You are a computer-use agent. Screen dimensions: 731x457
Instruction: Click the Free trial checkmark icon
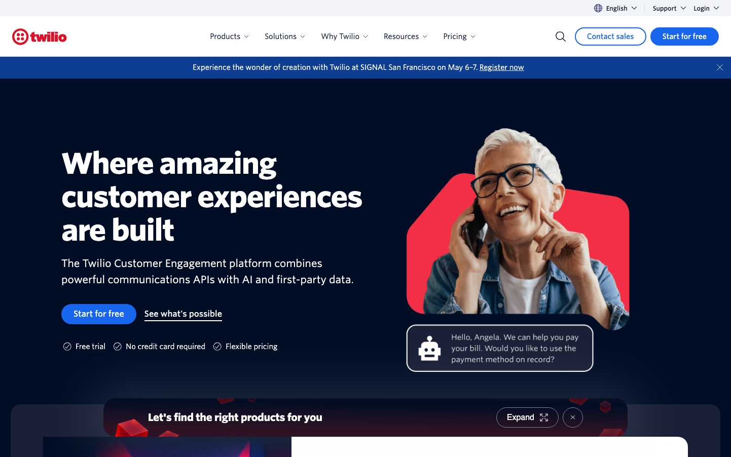[67, 347]
